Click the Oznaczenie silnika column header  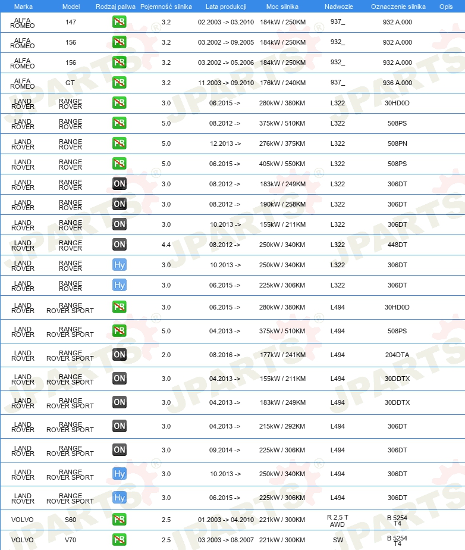click(x=398, y=7)
